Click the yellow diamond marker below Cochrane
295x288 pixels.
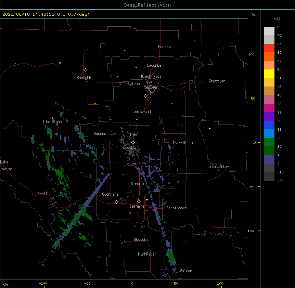[x=116, y=202]
